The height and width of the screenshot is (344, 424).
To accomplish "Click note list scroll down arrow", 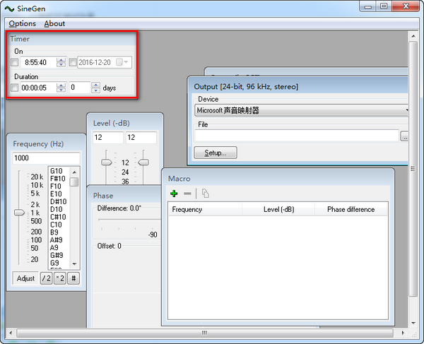I will coord(74,264).
